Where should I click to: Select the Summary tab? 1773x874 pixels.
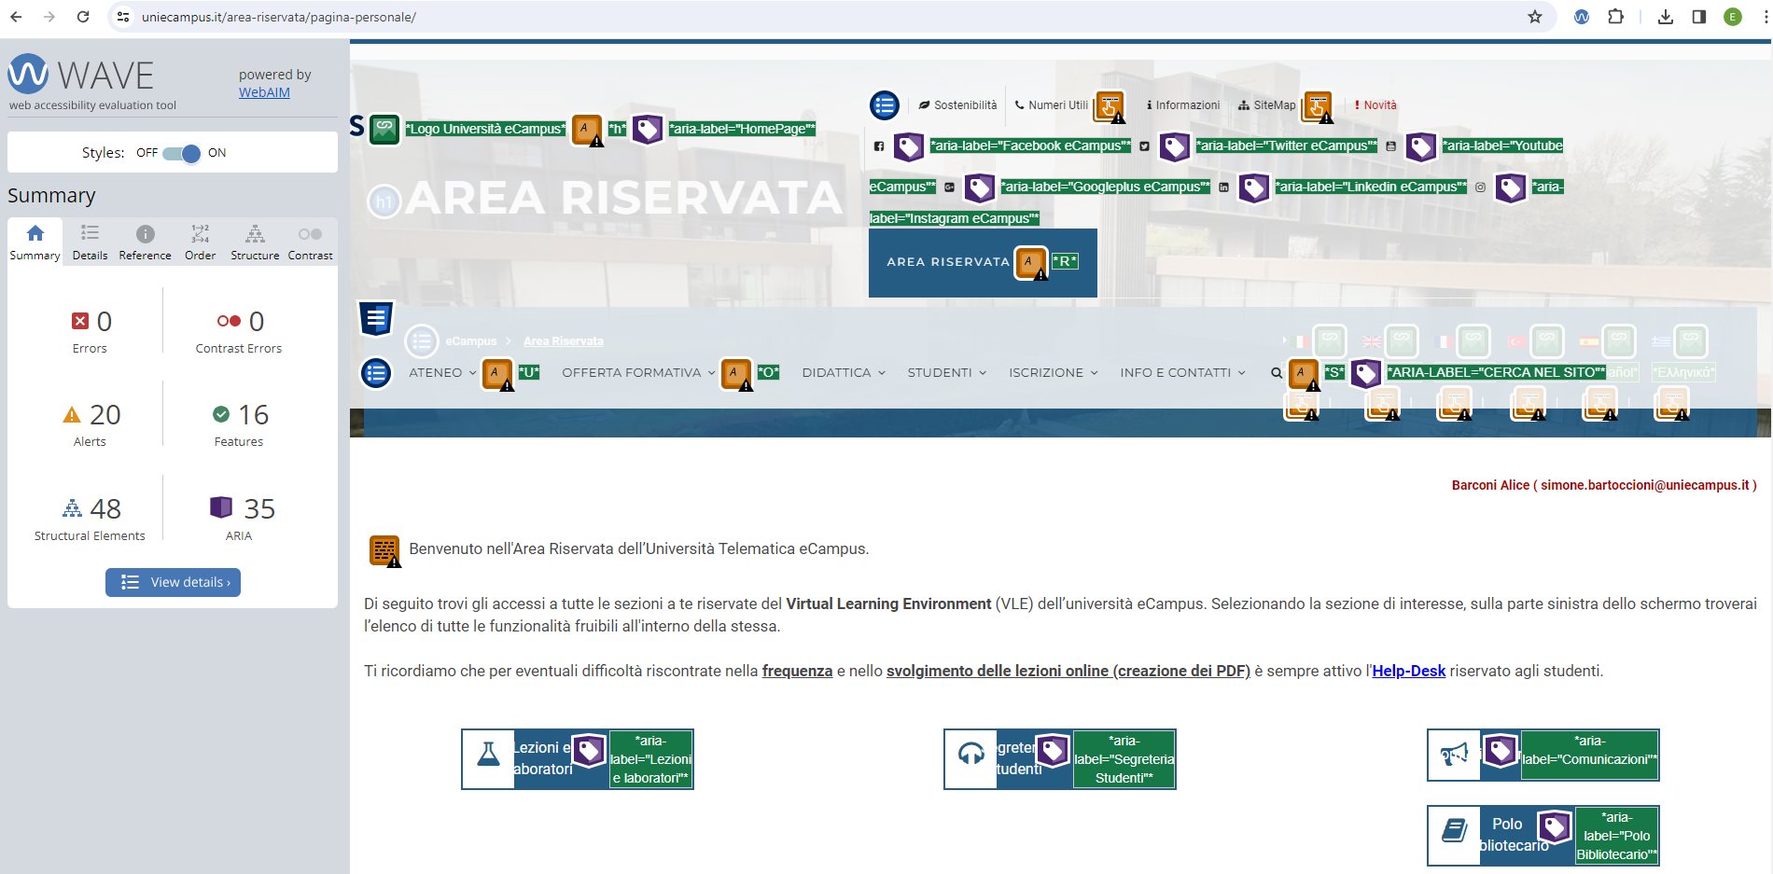point(35,243)
